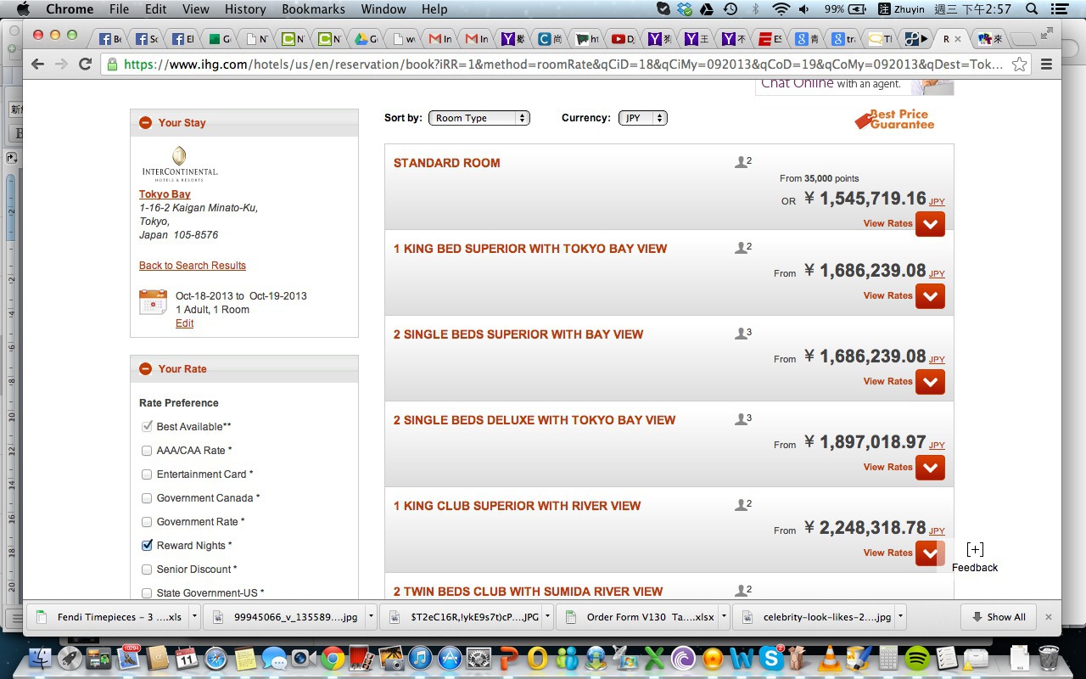Screen dimensions: 1086x679
Task: Expand rates for 1 King Bed Superior Tokyo Bay
Action: pos(930,296)
